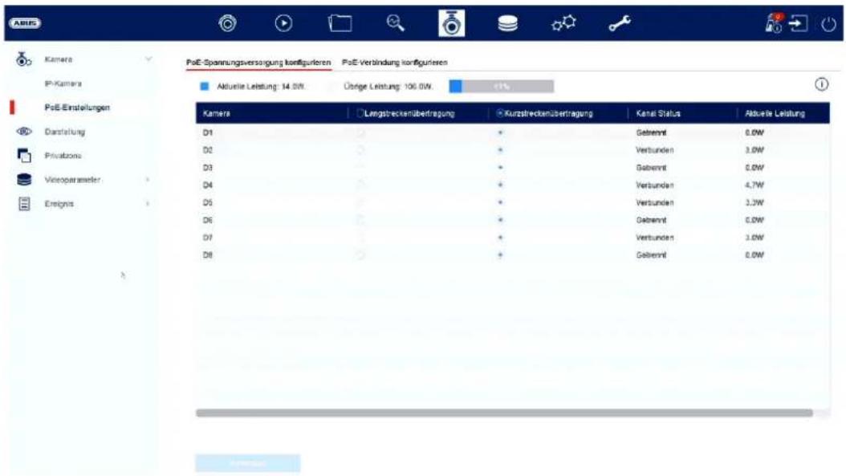Click the save button below the table
846x476 pixels.
tap(248, 463)
